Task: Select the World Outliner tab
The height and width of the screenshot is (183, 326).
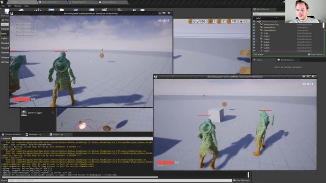Action: [x=263, y=9]
